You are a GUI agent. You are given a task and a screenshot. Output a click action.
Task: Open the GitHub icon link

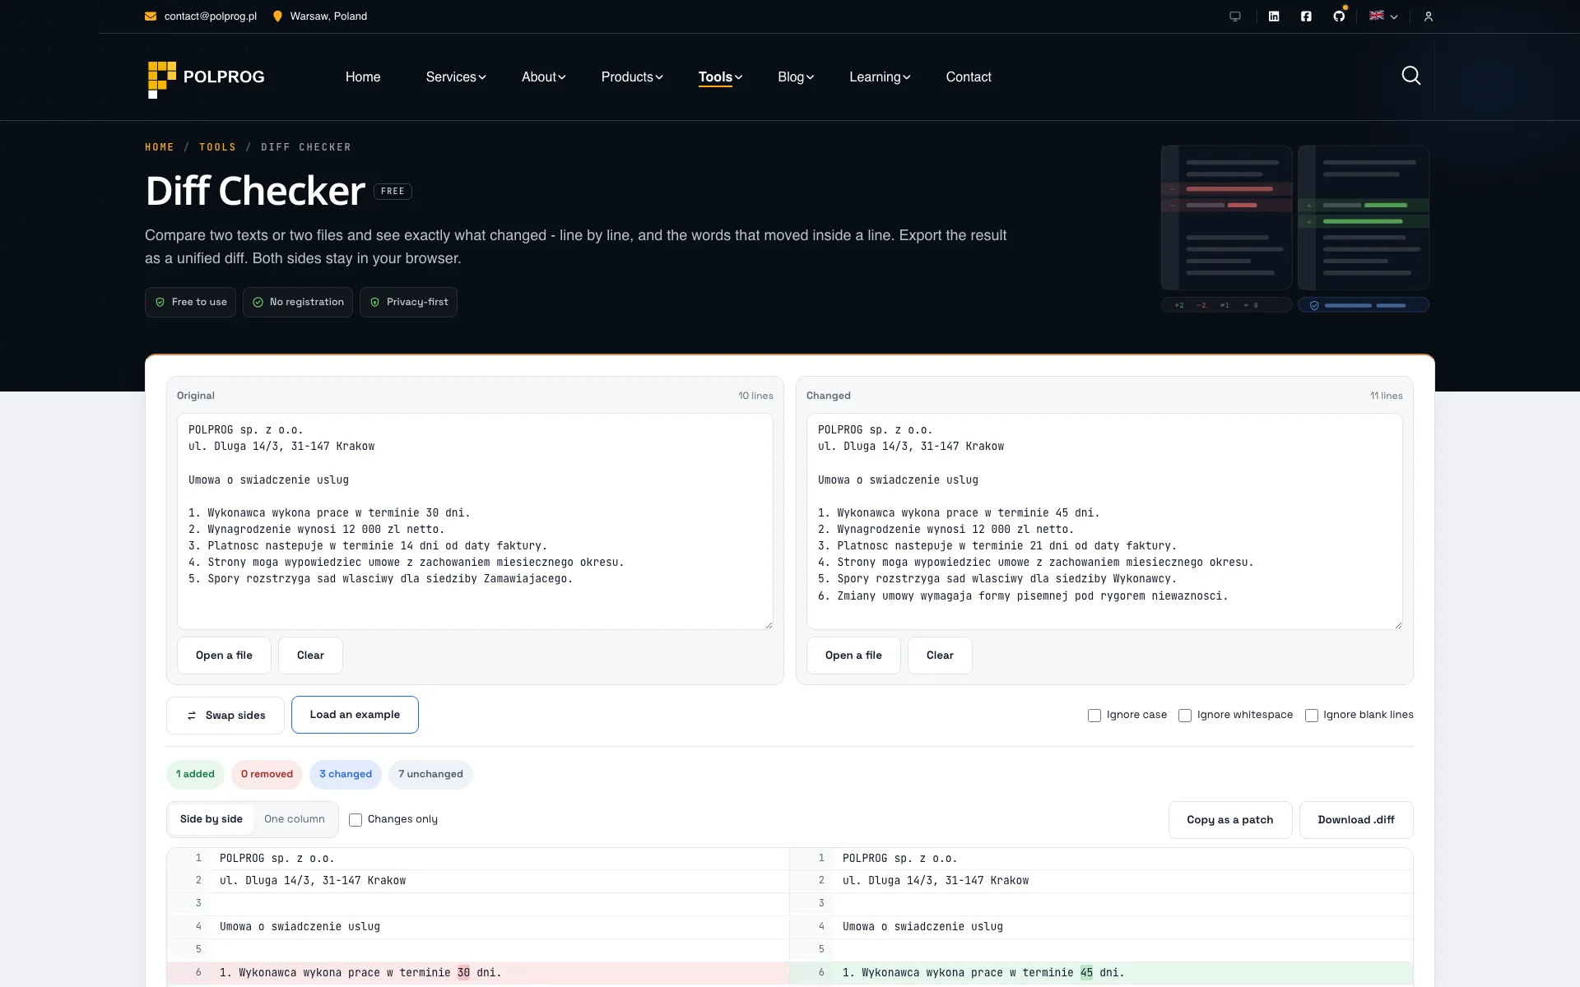coord(1339,16)
